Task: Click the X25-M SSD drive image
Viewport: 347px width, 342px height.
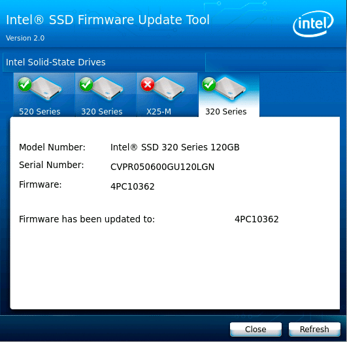Action: 169,88
